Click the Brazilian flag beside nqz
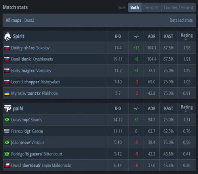Viewport: 198px width, 174px height. 7,120
